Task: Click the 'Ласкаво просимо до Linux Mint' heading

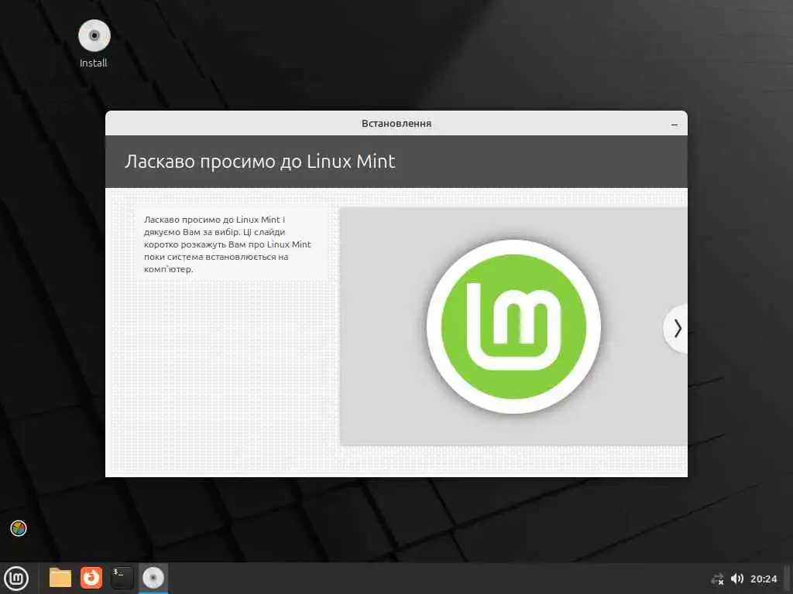Action: pyautogui.click(x=260, y=162)
